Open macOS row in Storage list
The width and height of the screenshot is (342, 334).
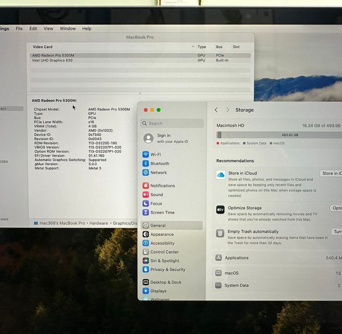pos(277,273)
